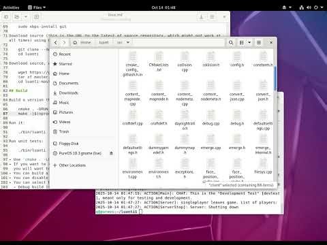The image size is (327, 245).
Task: Select PureOS 10.3 gnome live volume
Action: [80, 153]
